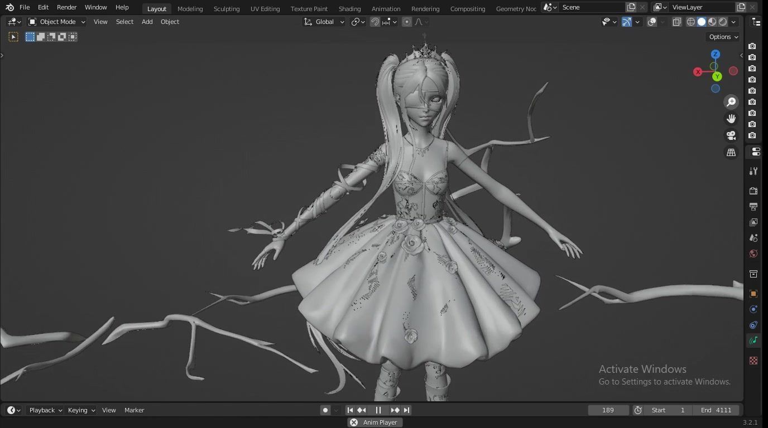
Task: Switch to wireframe viewport shading
Action: 691,22
